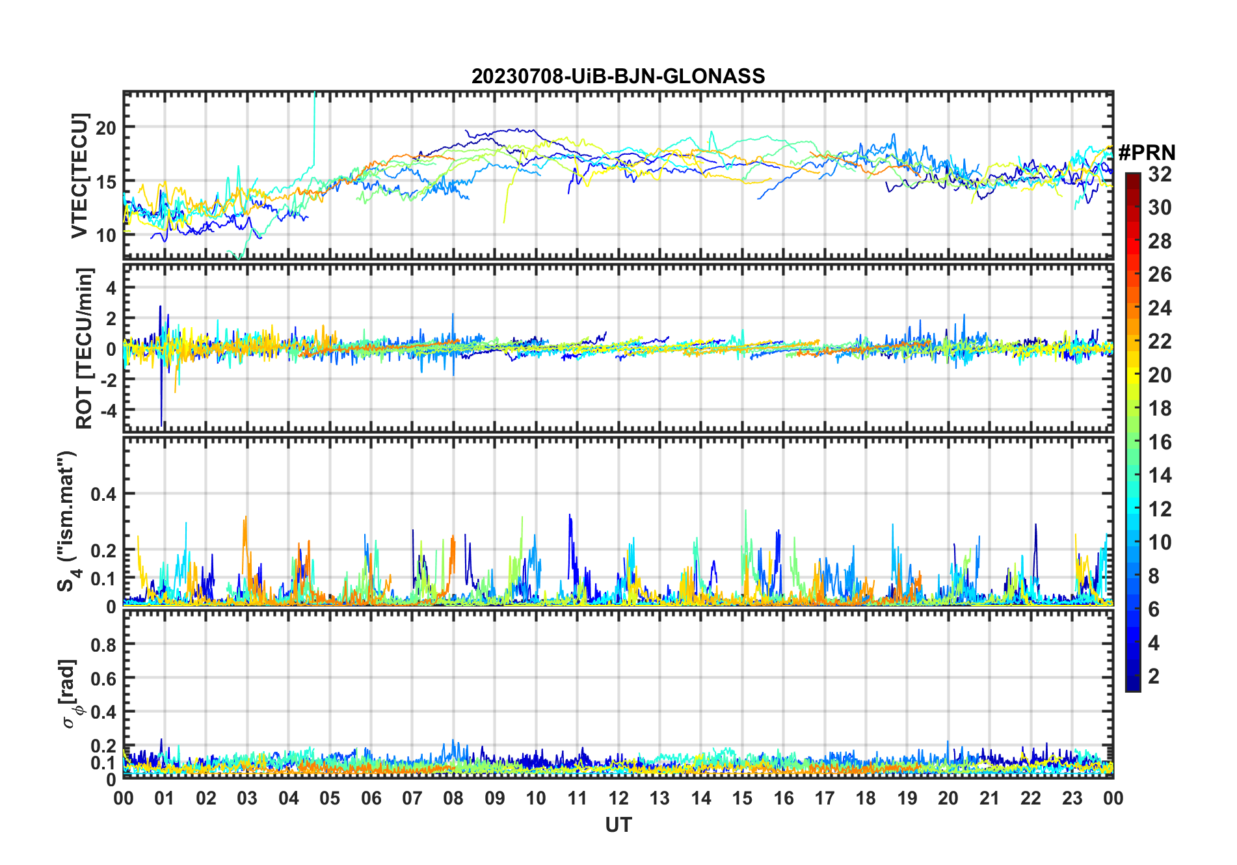Click x-axis hour tick label 01
The image size is (1237, 865).
(x=165, y=798)
